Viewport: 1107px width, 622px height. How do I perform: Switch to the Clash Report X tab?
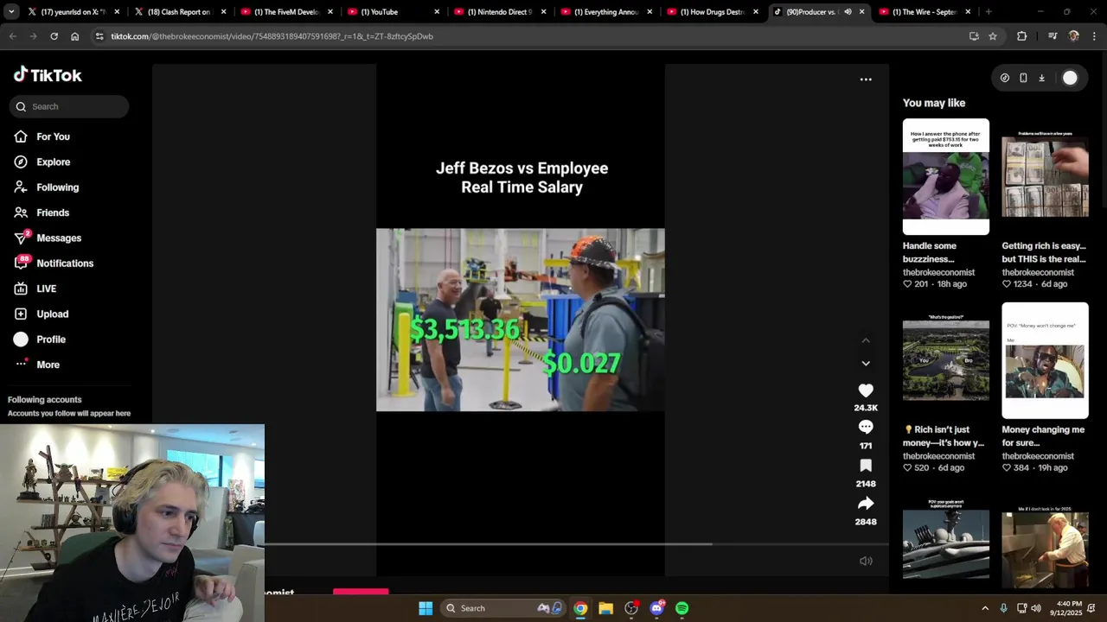180,12
